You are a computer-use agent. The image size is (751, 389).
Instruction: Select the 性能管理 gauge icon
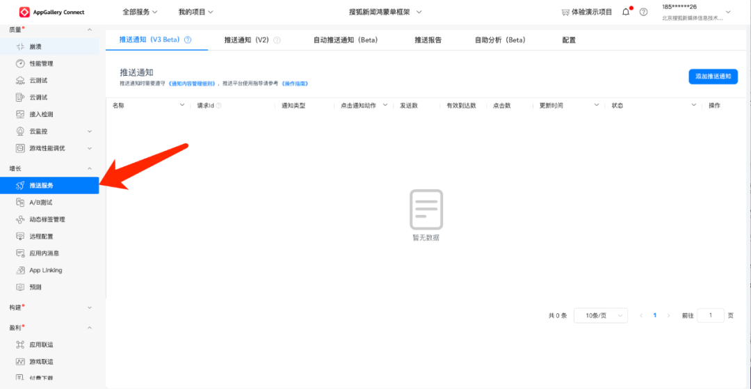coord(20,64)
